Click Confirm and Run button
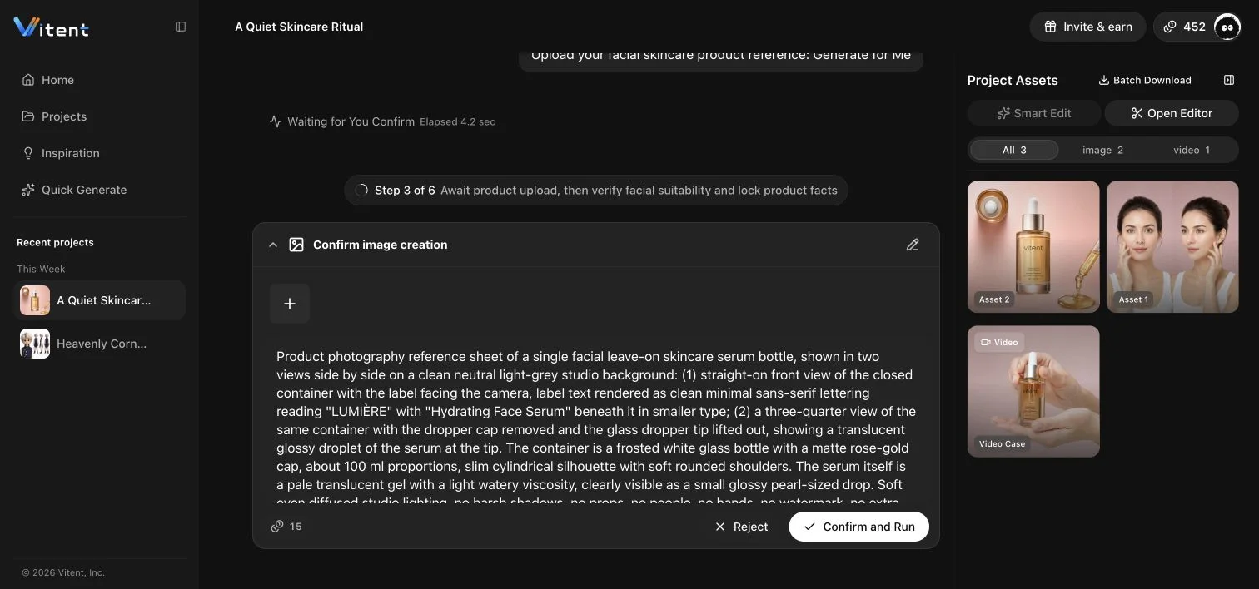 click(858, 527)
